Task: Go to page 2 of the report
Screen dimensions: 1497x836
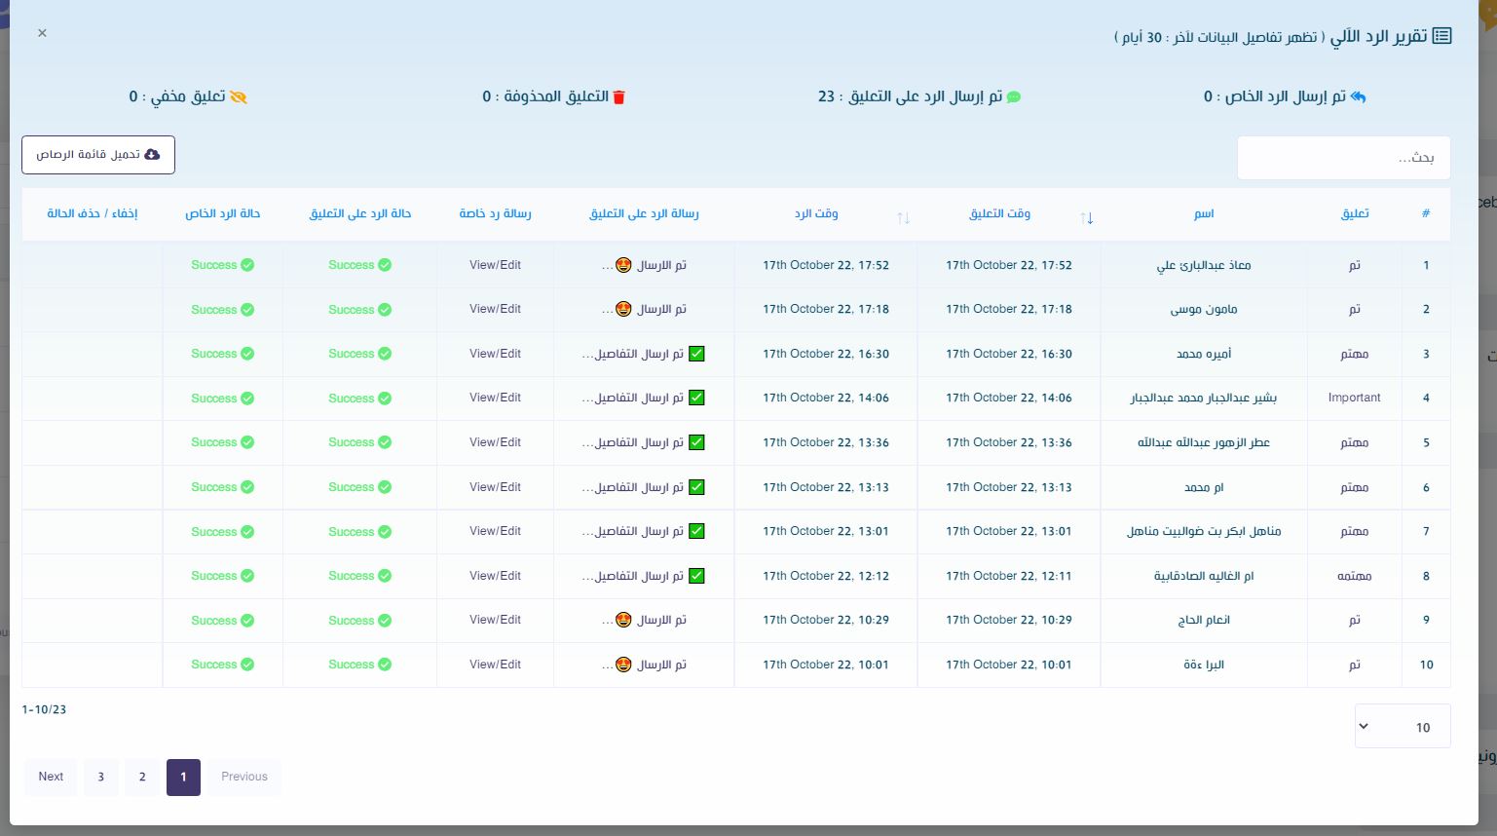Action: 142,777
